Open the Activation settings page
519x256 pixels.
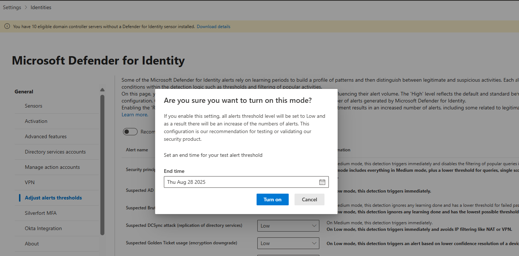pyautogui.click(x=36, y=121)
